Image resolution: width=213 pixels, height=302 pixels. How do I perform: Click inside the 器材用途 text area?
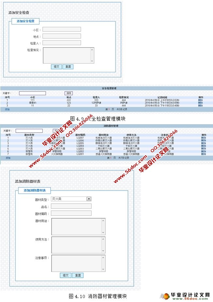[76, 226]
